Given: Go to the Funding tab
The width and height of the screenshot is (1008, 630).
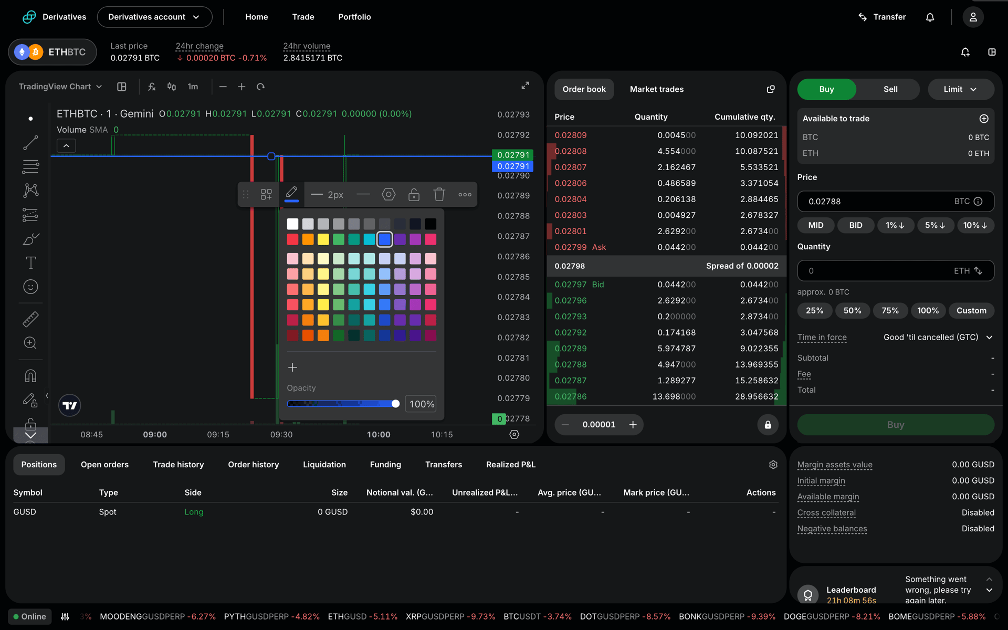Looking at the screenshot, I should pyautogui.click(x=385, y=465).
